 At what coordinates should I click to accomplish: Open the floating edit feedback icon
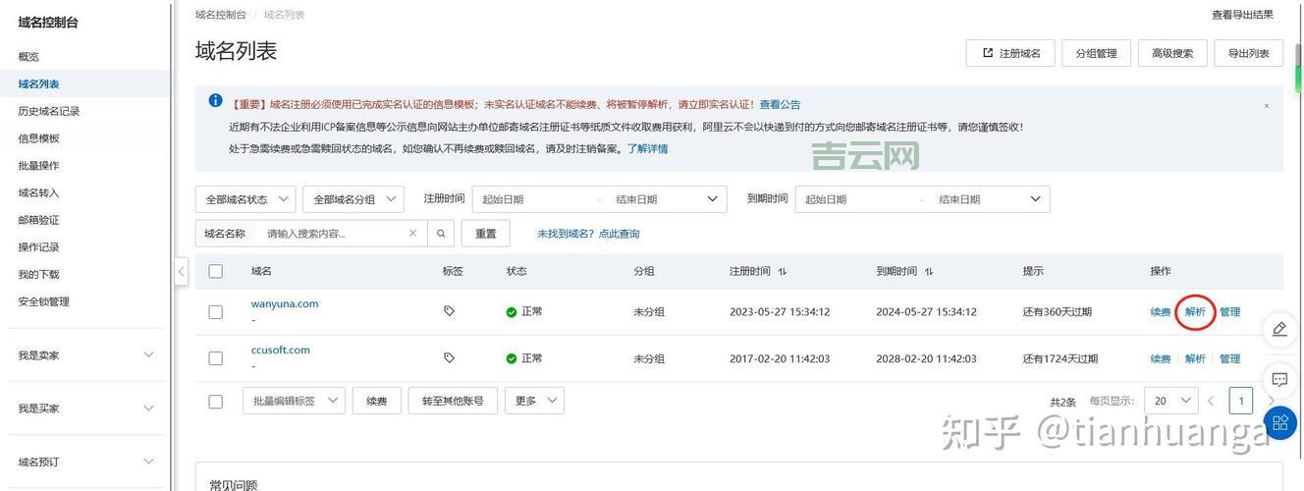coord(1279,329)
